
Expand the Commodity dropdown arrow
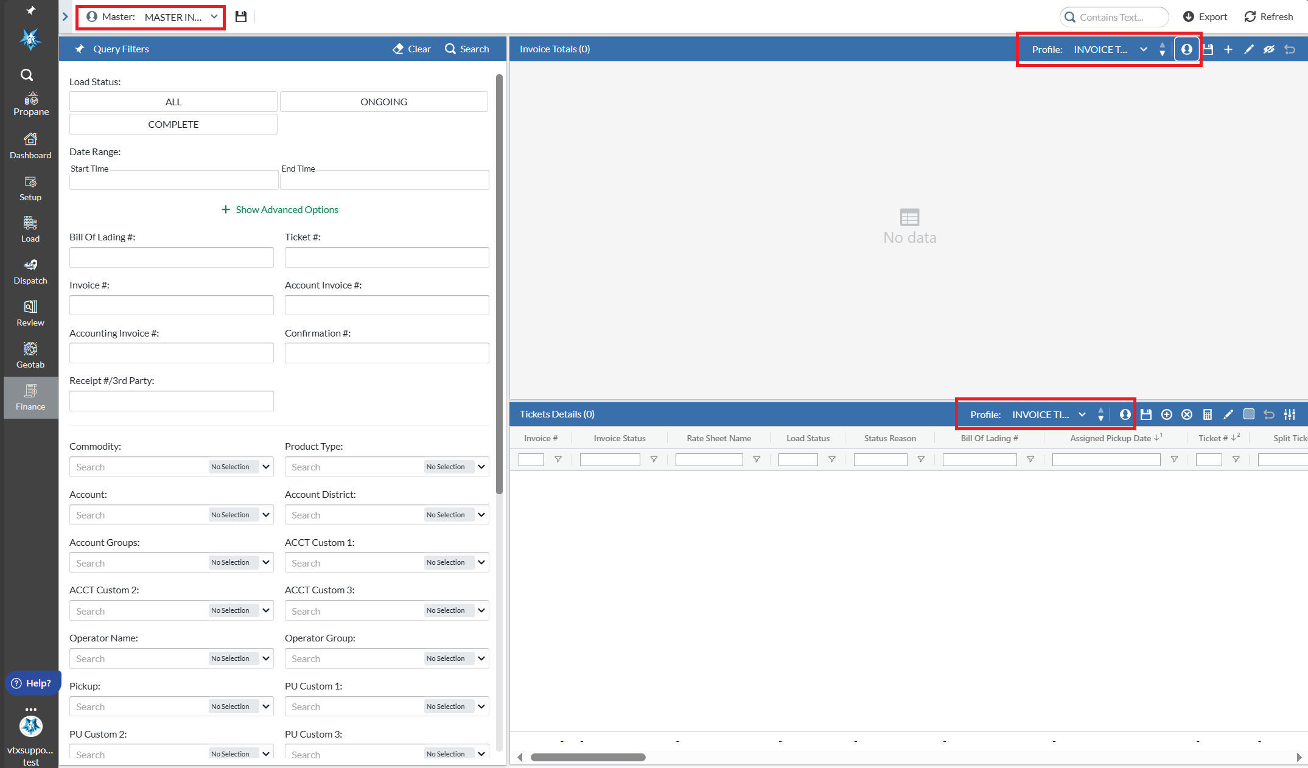pyautogui.click(x=266, y=467)
